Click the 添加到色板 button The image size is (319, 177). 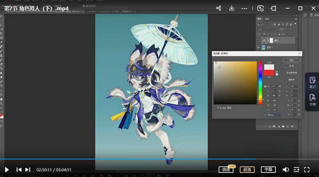pyautogui.click(x=291, y=73)
